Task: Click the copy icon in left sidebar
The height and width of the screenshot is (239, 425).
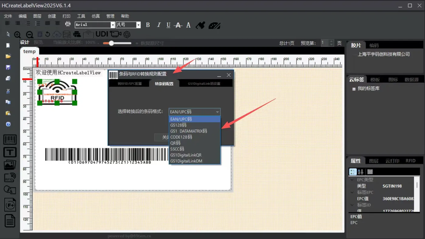Action: (8, 102)
